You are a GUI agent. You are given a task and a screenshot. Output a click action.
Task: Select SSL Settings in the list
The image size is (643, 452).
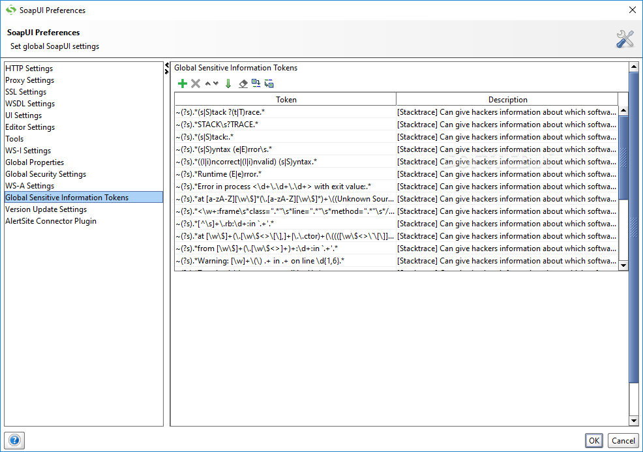point(83,92)
